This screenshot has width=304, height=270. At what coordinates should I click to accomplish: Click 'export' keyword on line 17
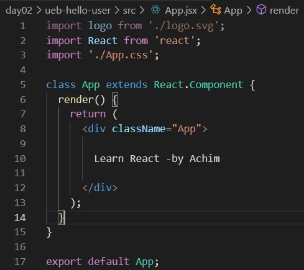pos(64,262)
